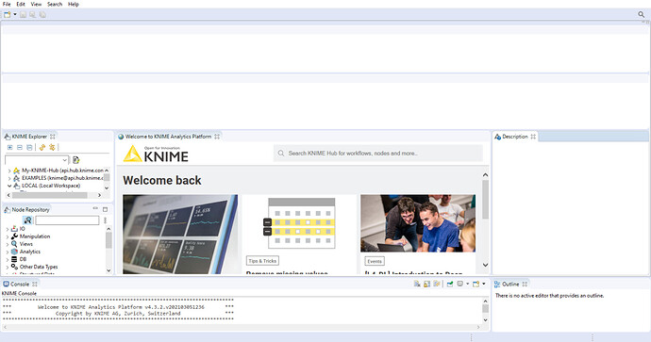Image resolution: width=651 pixels, height=342 pixels.
Task: Click the Clear Console icon
Action: (417, 284)
